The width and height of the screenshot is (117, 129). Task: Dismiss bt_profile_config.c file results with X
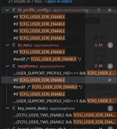tap(110, 10)
